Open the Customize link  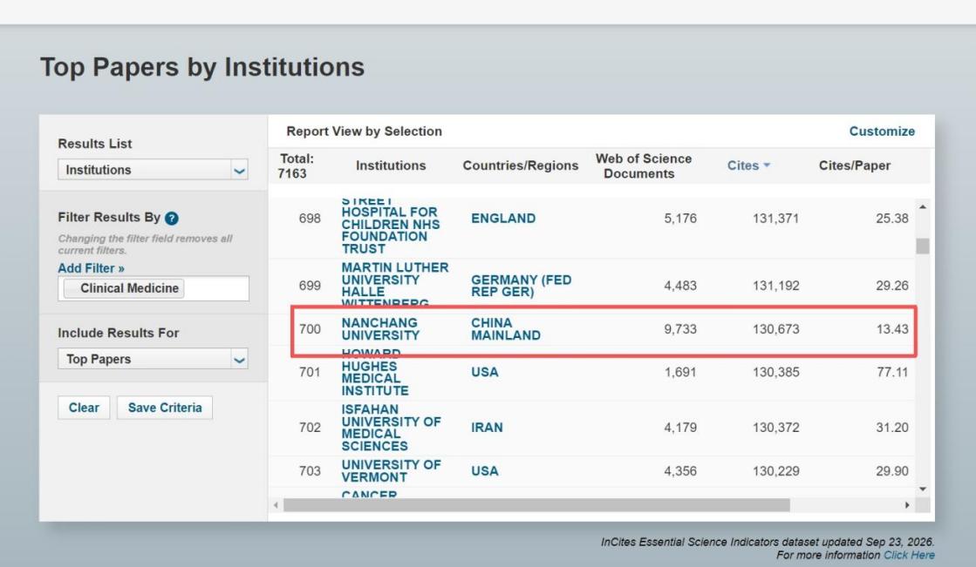882,132
